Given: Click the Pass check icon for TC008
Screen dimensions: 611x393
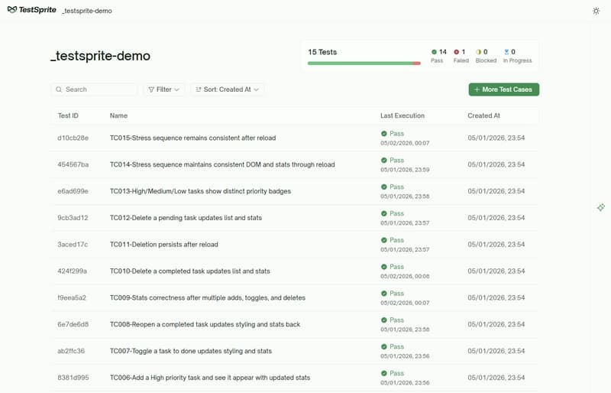Looking at the screenshot, I should click(x=384, y=320).
